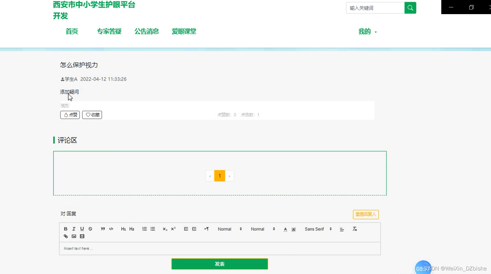
Task: Apply Heading 1 style
Action: (123, 229)
